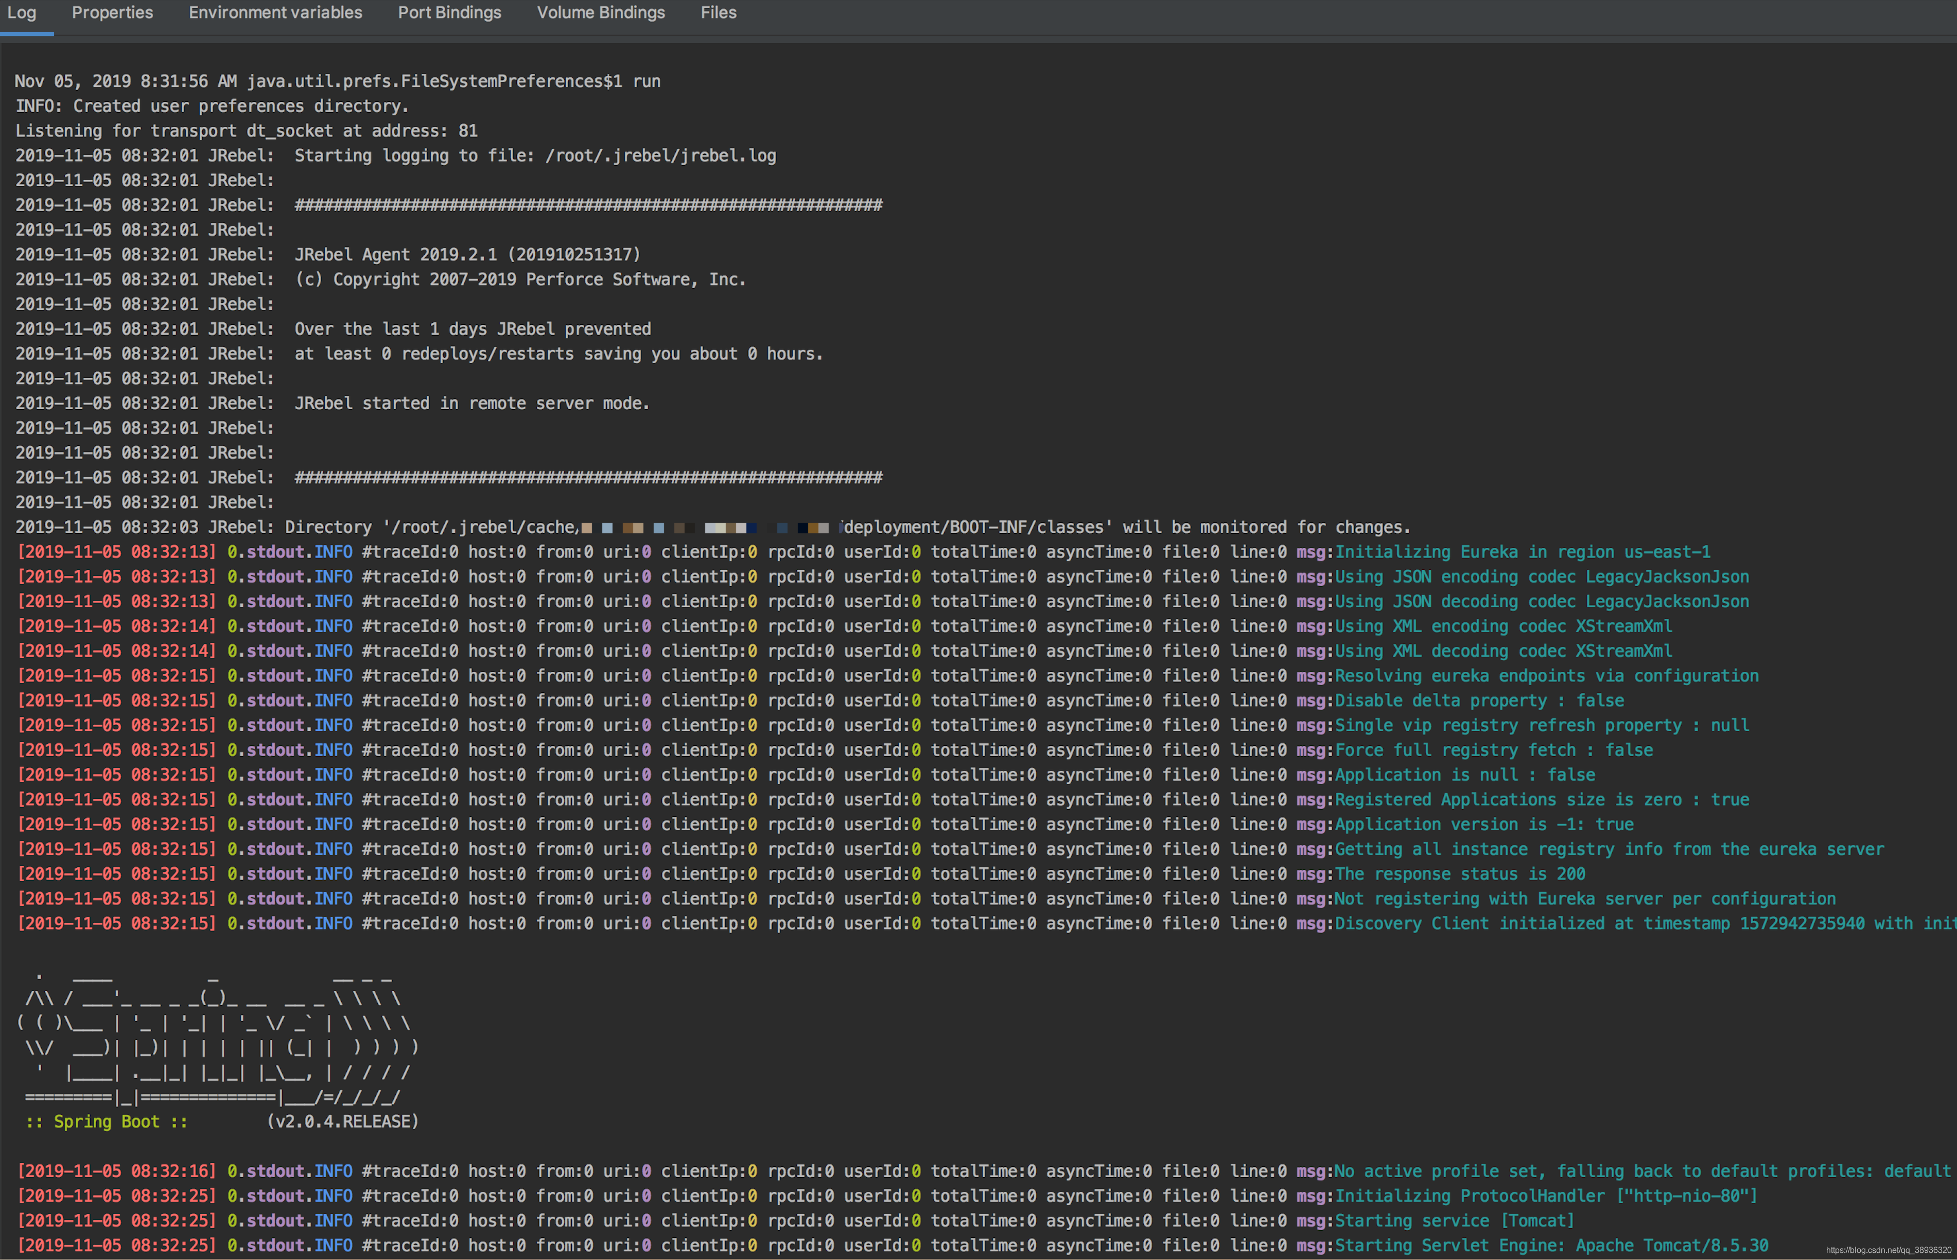The height and width of the screenshot is (1260, 1957).
Task: Open the Volume Bindings tab
Action: click(601, 13)
